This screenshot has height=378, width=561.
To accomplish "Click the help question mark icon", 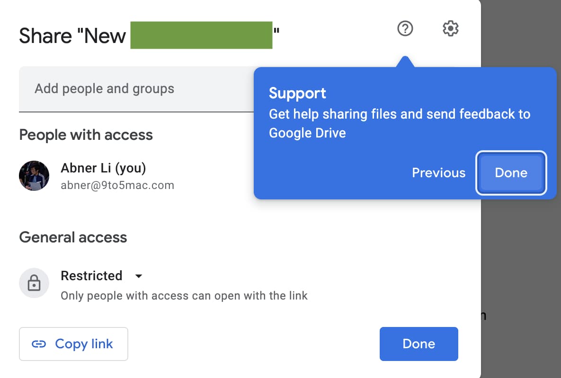I will coord(405,29).
